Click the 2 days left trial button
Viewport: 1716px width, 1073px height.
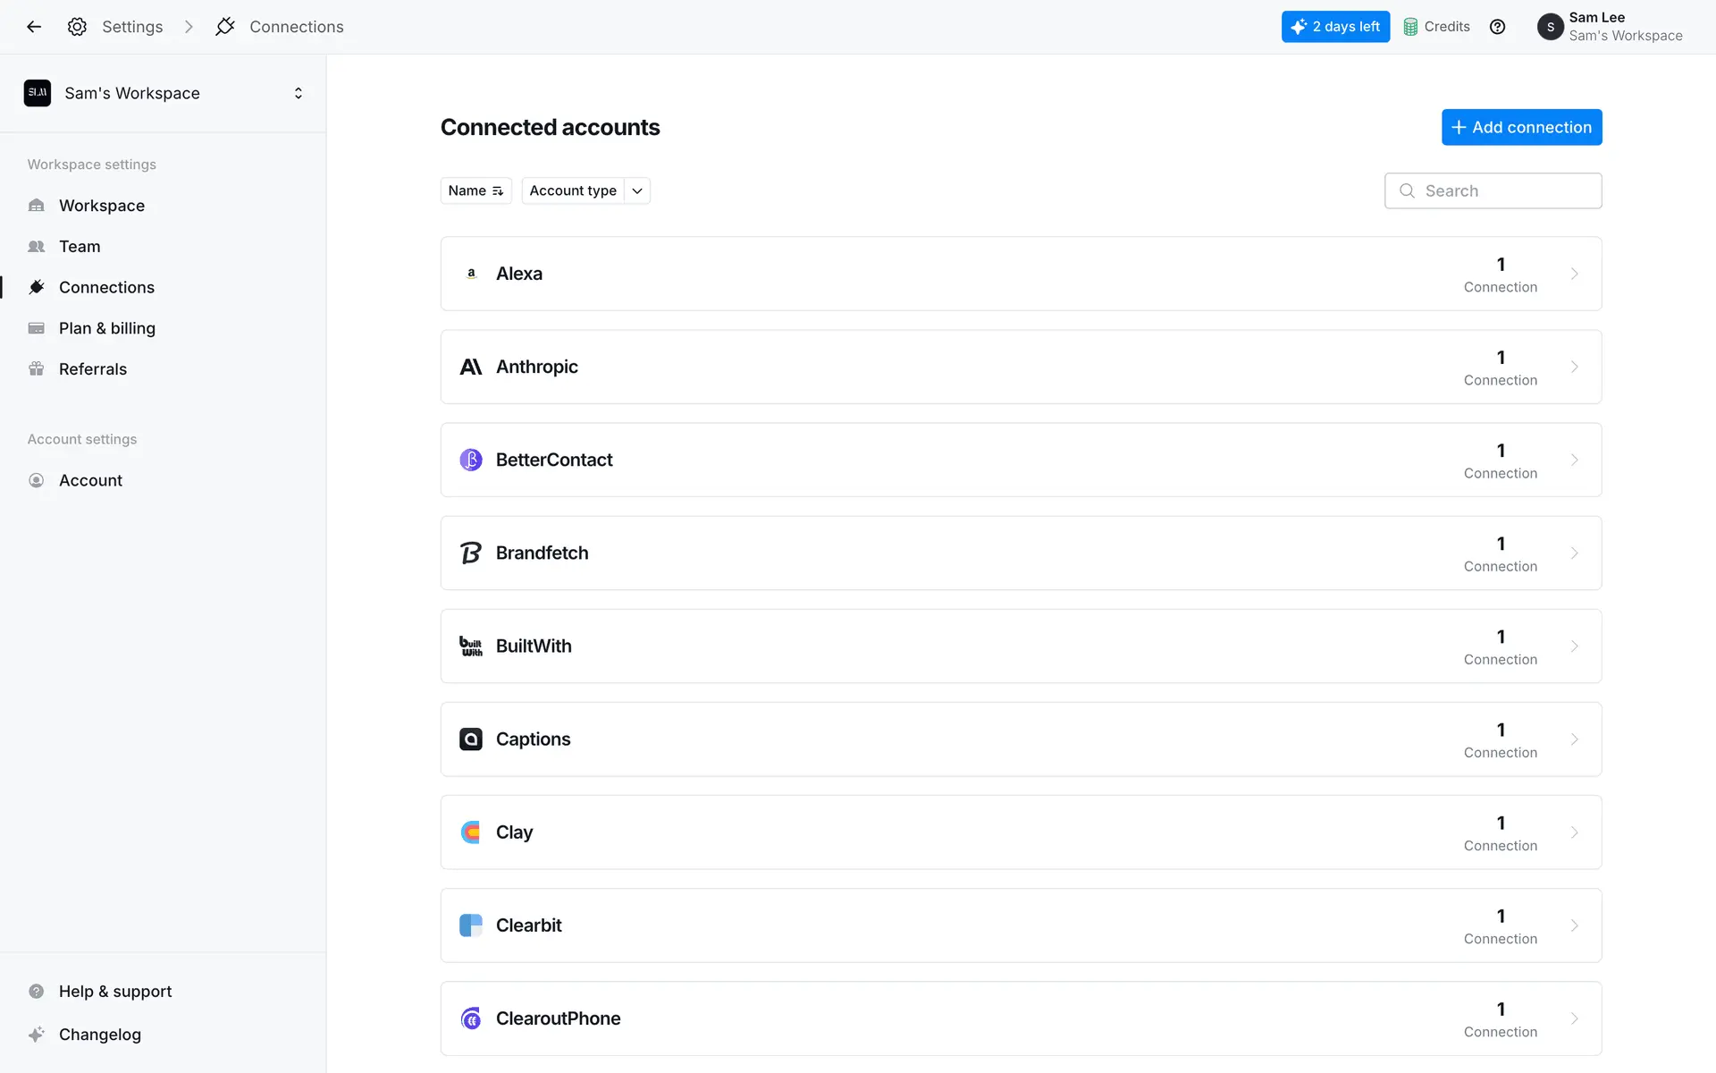click(1335, 27)
